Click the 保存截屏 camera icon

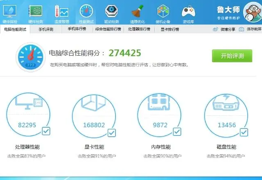241,29
